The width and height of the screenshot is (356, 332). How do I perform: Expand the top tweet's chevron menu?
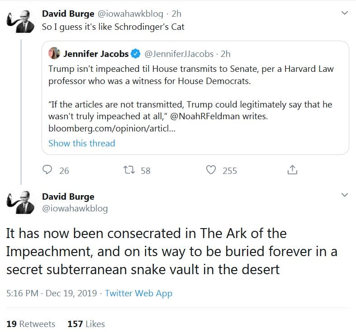344,13
